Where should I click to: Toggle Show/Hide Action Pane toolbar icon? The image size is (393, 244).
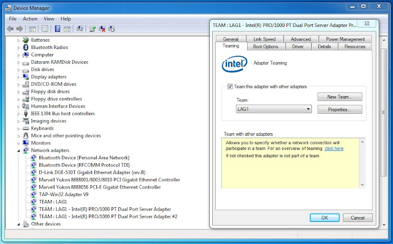67,29
